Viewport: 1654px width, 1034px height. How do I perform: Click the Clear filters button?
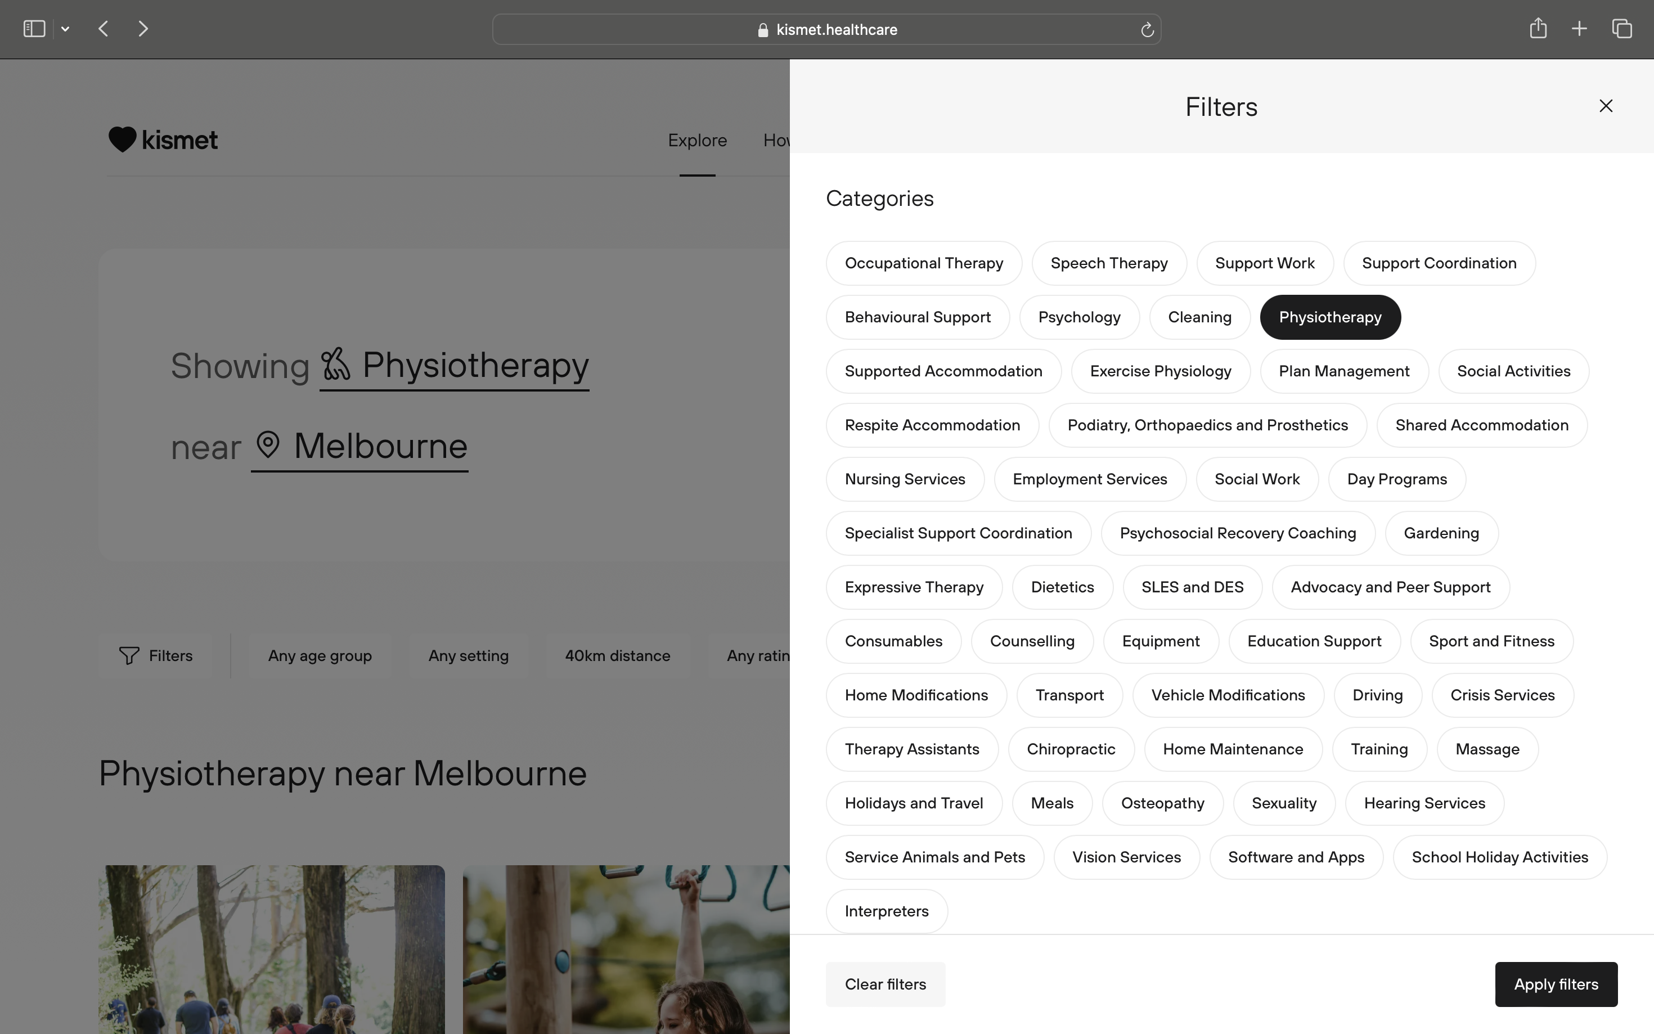tap(886, 984)
